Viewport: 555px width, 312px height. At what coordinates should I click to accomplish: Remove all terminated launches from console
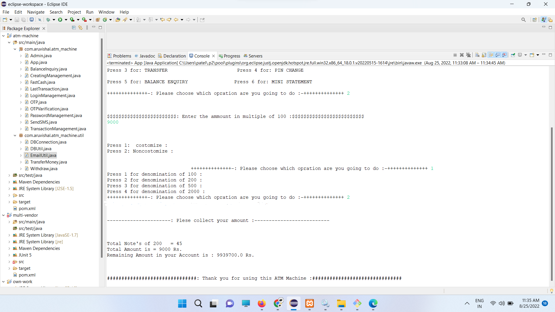coord(469,55)
